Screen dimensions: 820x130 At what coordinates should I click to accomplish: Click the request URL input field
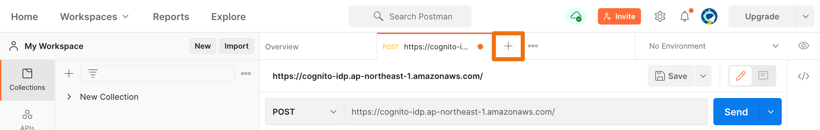coord(525,112)
